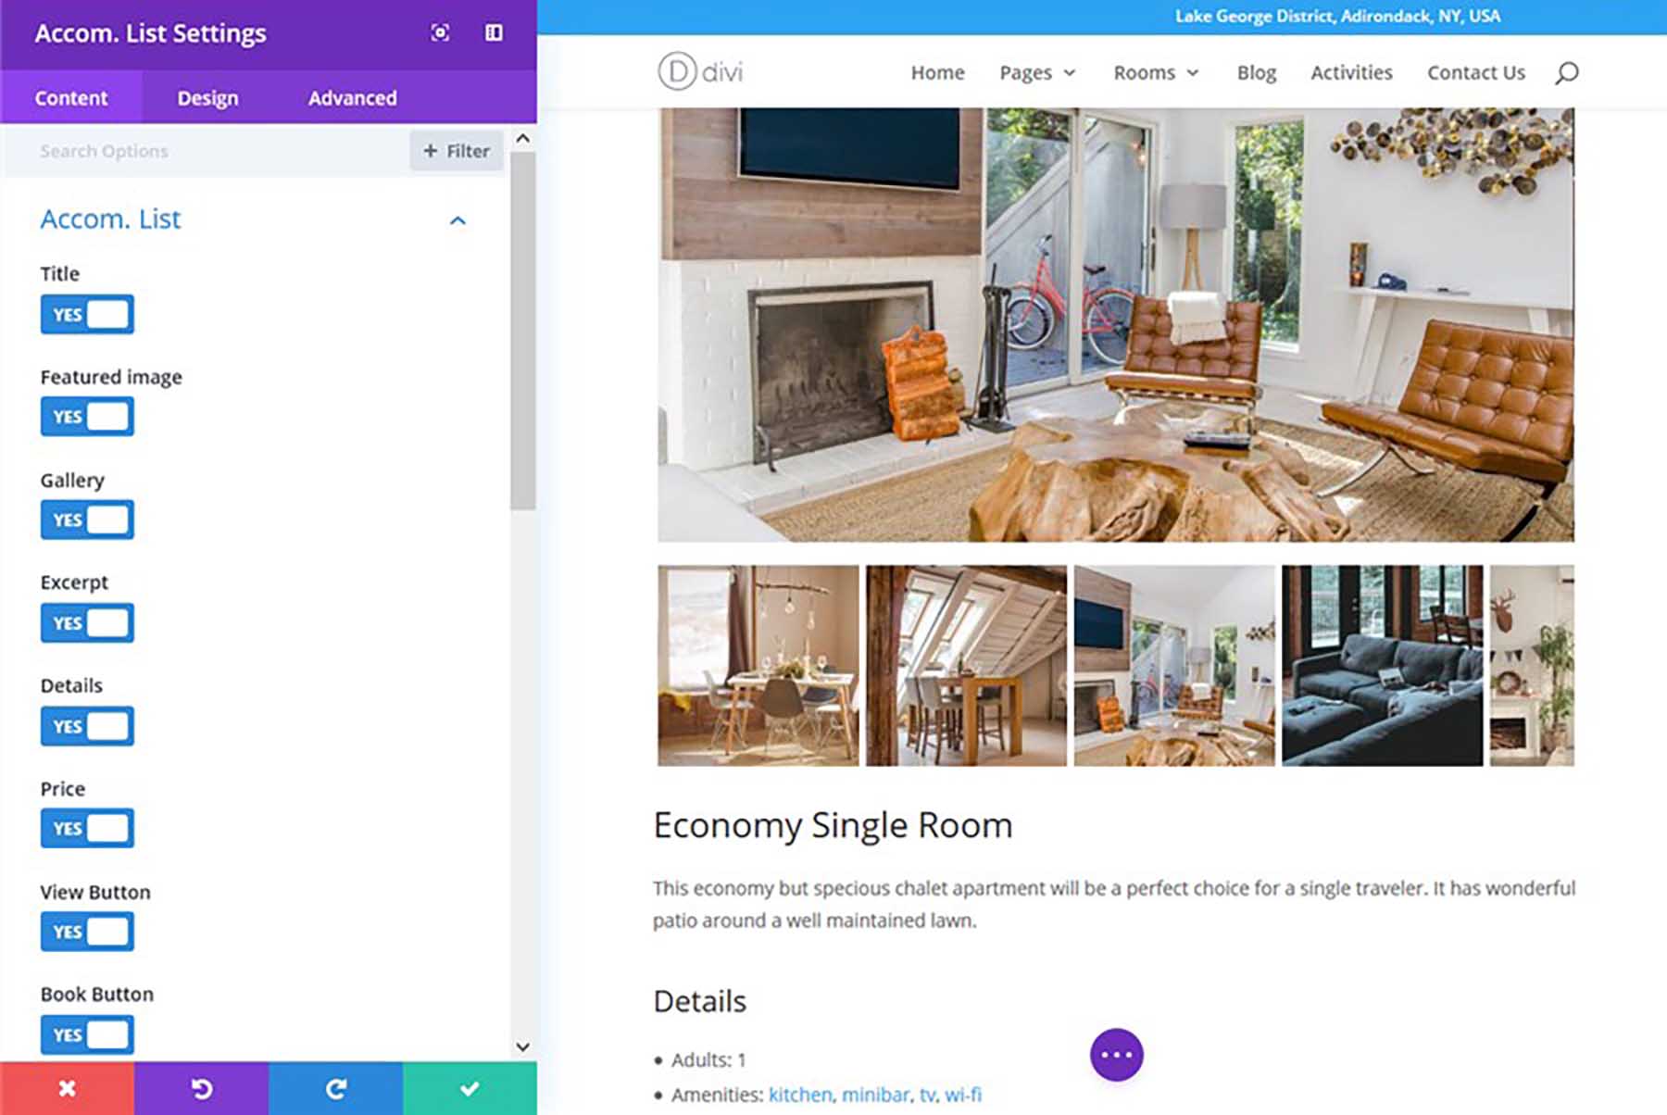Click the undo icon in settings footer
This screenshot has width=1667, height=1115.
point(202,1090)
